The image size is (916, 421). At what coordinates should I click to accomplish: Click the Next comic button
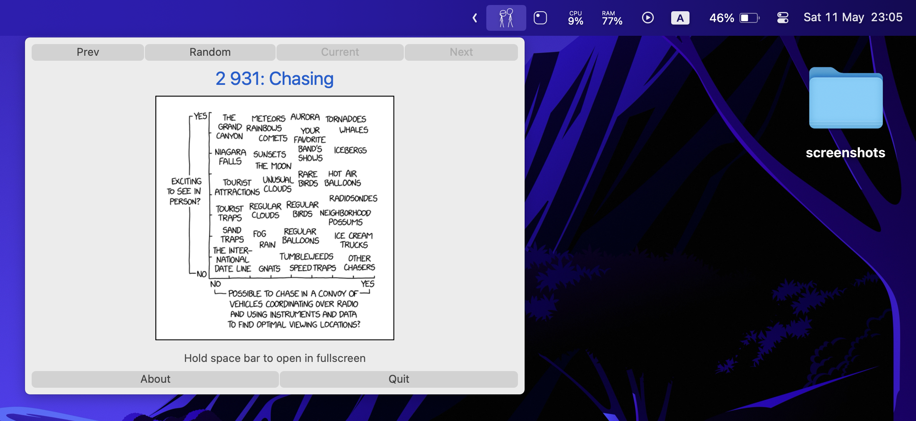[x=461, y=52]
